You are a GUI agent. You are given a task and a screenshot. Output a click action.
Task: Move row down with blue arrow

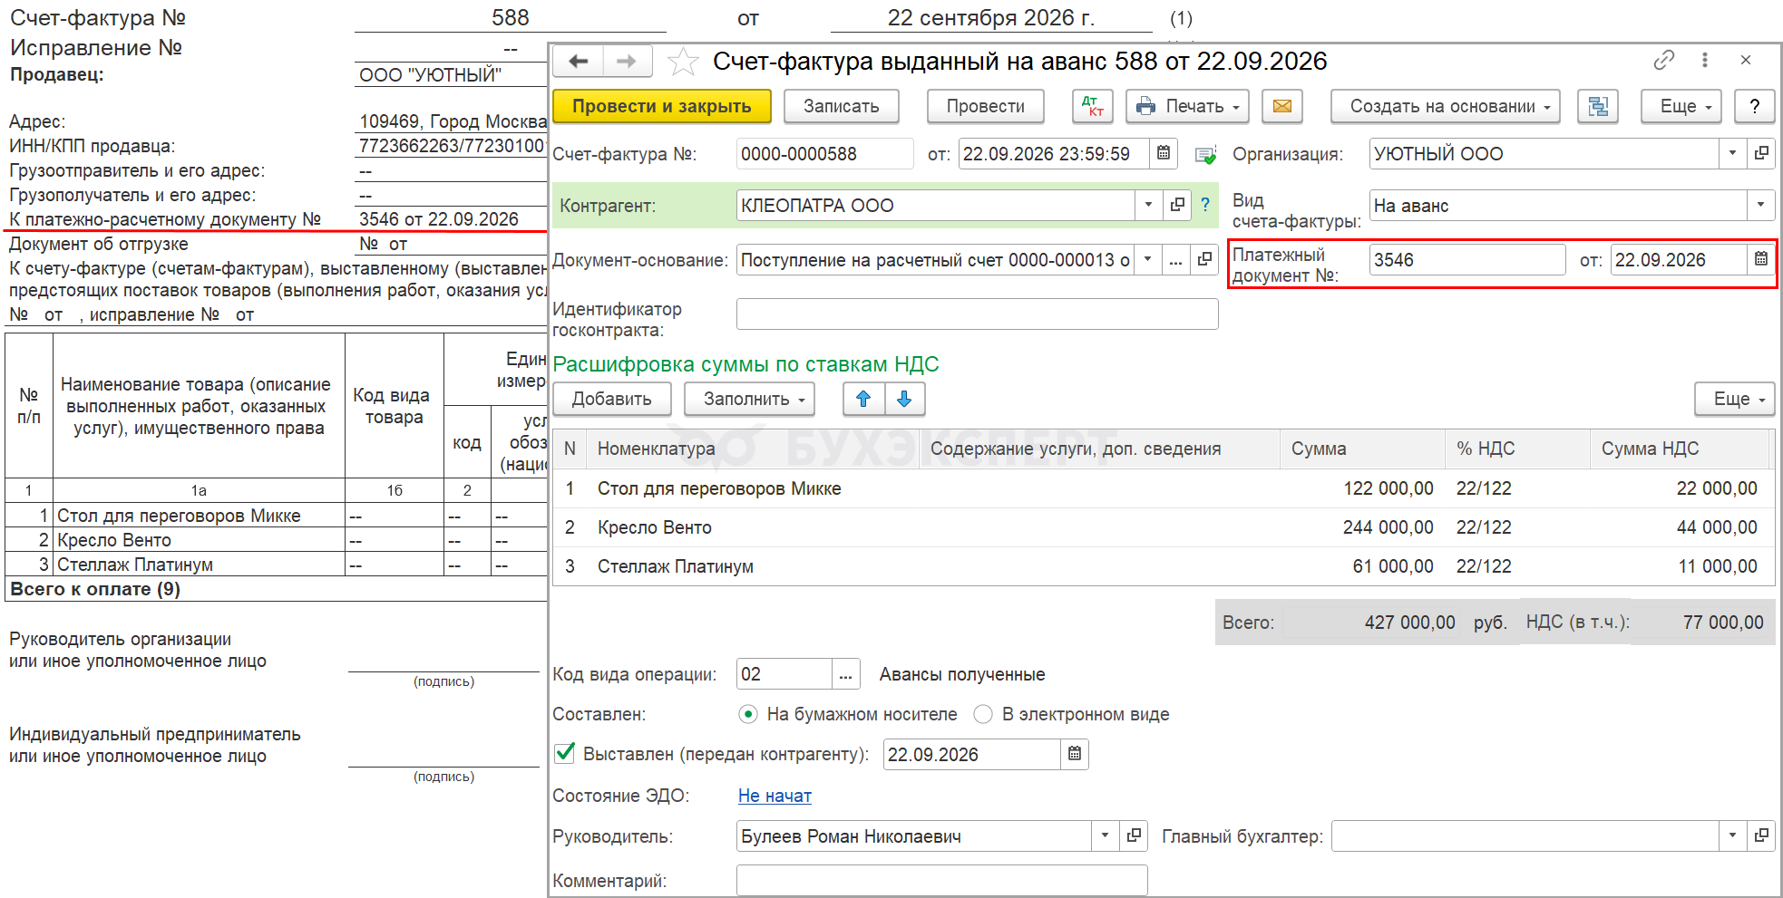pyautogui.click(x=904, y=399)
